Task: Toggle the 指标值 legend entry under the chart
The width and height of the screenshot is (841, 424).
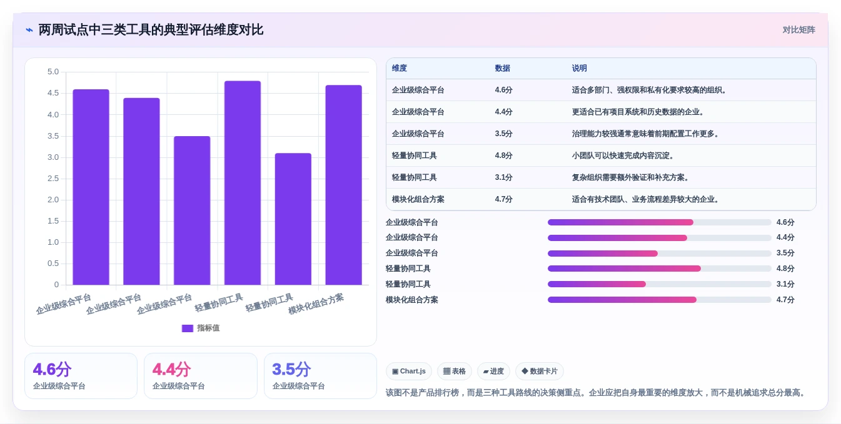Action: pyautogui.click(x=201, y=328)
